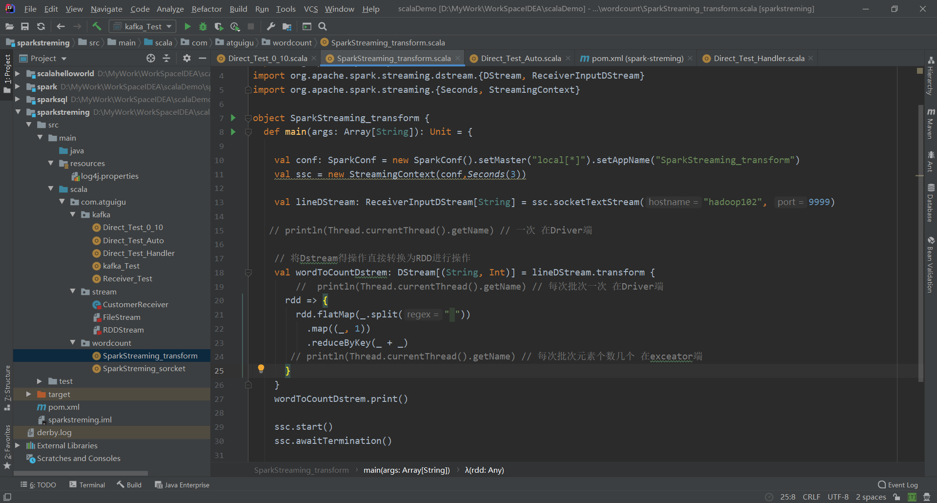Screen dimensions: 937x503
Task: Open the kafka_Test run configuration dropdown
Action: coord(143,26)
